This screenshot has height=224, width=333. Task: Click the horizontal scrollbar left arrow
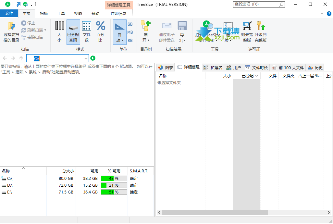pos(159,213)
